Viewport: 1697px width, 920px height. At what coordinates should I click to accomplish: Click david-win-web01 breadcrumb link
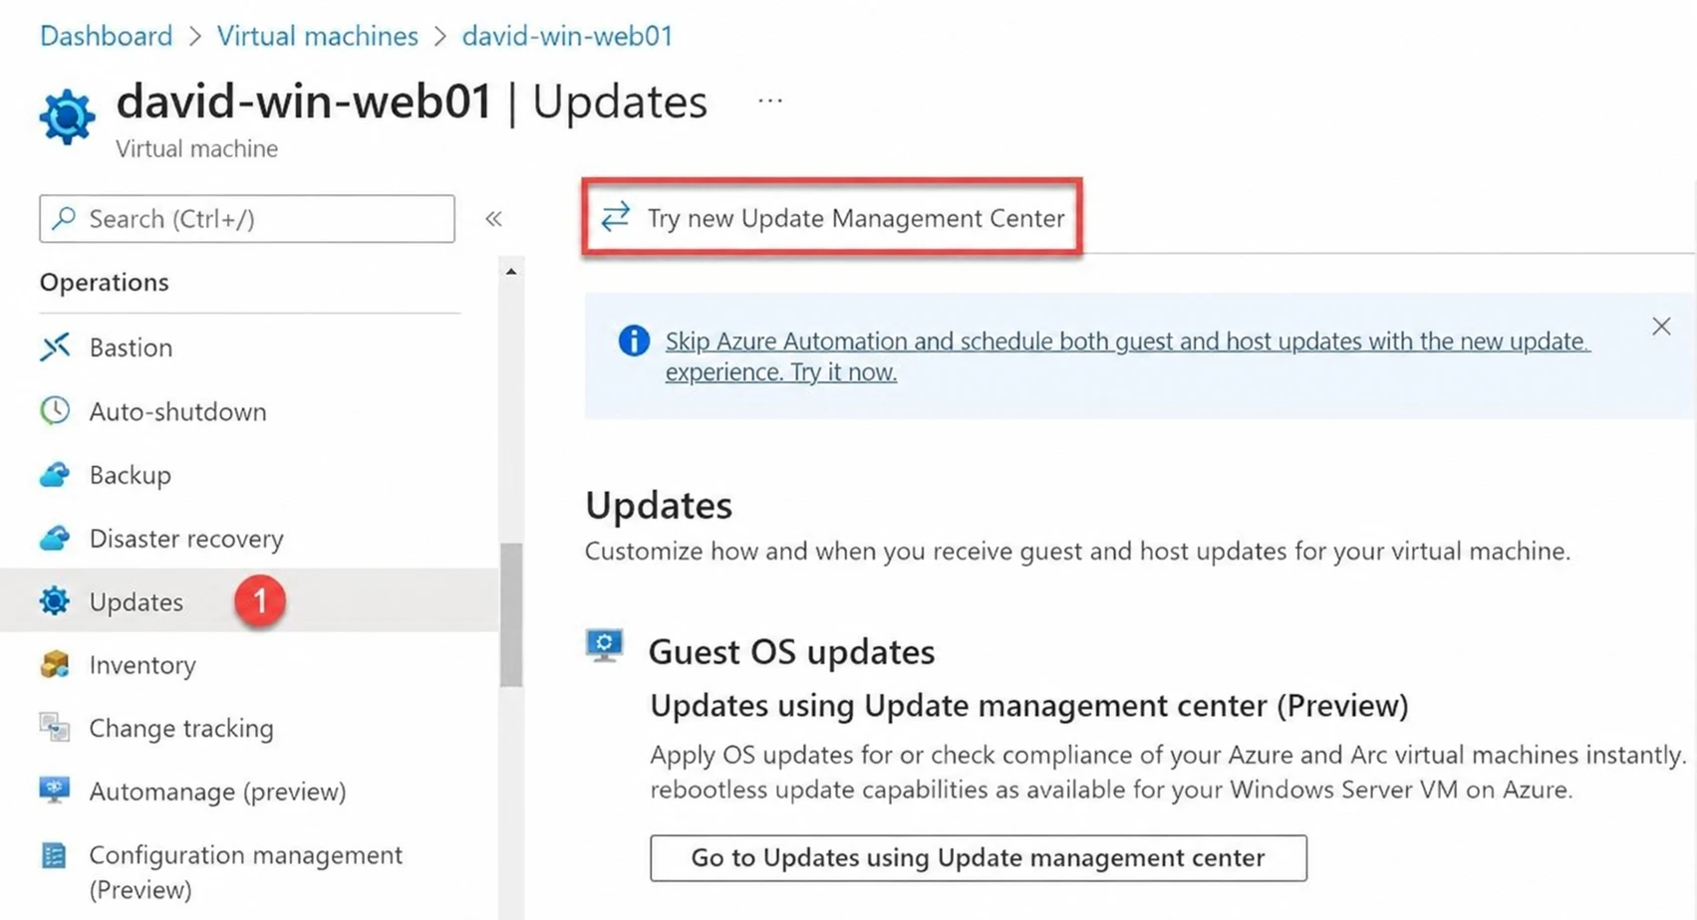coord(567,36)
